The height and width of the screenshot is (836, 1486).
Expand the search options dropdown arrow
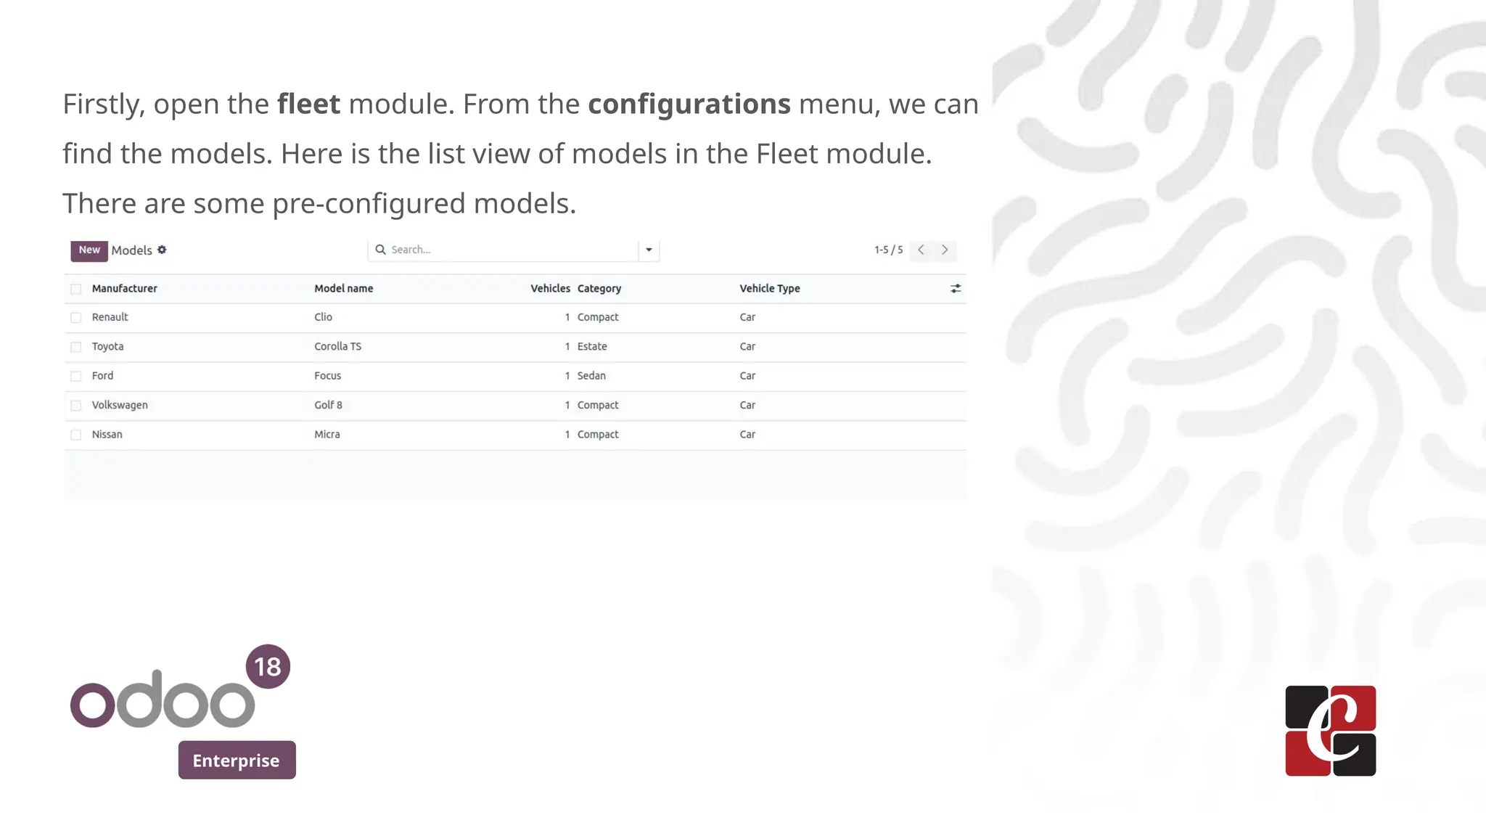point(649,250)
